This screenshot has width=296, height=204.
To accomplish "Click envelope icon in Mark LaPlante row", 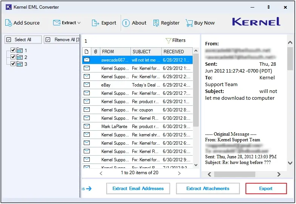I will (x=87, y=126).
